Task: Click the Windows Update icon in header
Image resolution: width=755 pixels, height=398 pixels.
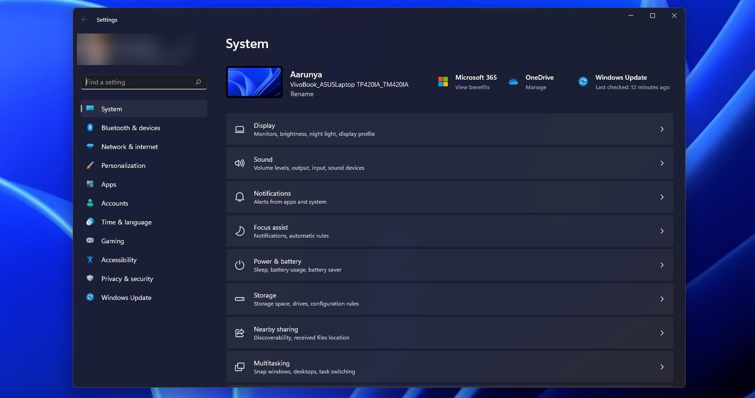Action: [583, 82]
